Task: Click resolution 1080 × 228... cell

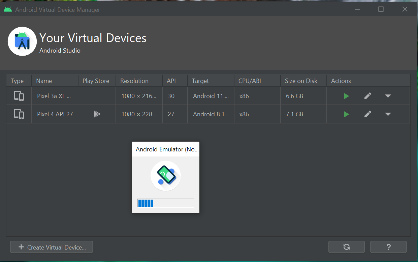Action: [x=139, y=114]
